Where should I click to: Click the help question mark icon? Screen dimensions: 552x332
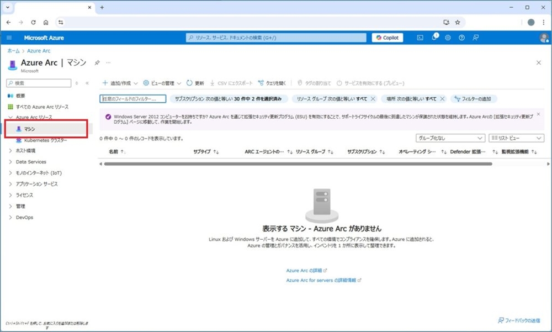pyautogui.click(x=461, y=38)
